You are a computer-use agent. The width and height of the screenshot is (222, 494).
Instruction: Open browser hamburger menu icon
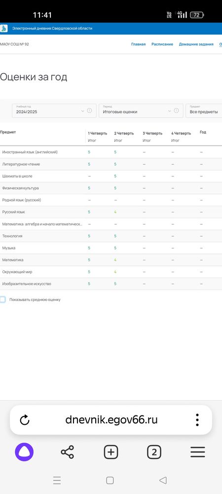(x=197, y=452)
